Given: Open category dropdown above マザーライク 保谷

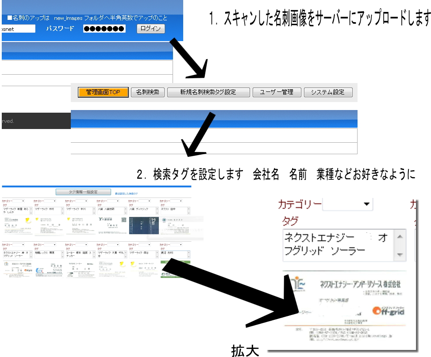Looking at the screenshot, I should [x=145, y=244].
